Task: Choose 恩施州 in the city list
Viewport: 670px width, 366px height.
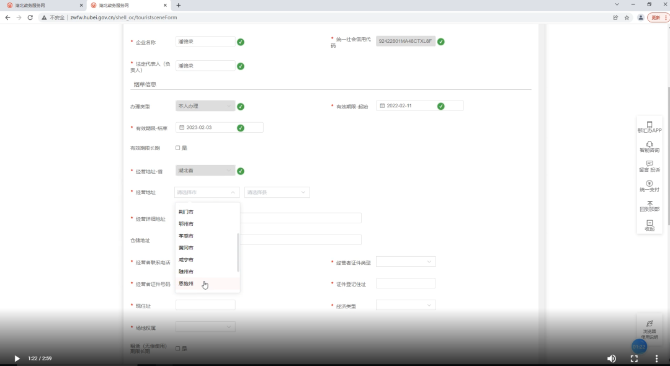Action: point(208,283)
